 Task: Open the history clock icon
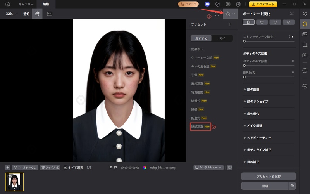(x=305, y=70)
